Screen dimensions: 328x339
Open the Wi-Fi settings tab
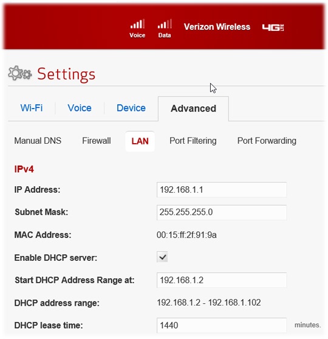tap(32, 108)
